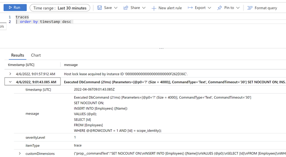Click the WHERE @@ROWCOUNT line

click(x=118, y=130)
